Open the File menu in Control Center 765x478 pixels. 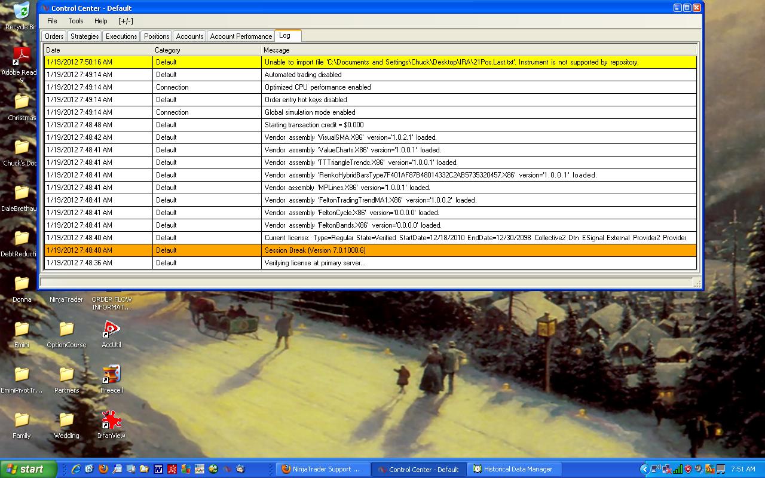pos(52,21)
